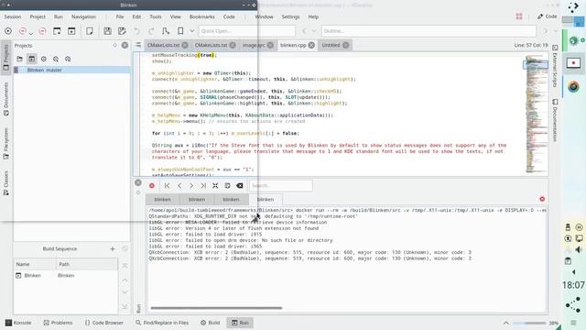Clear the Run output view
Image resolution: width=586 pixels, height=330 pixels.
tap(240, 185)
